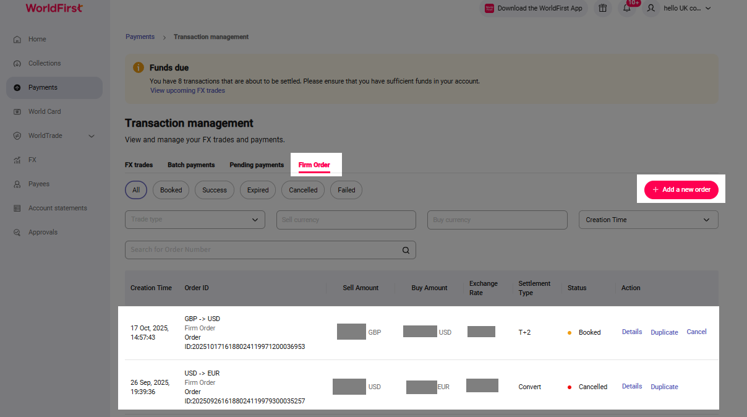
Task: Open Payees from the sidebar icon
Action: coord(17,184)
